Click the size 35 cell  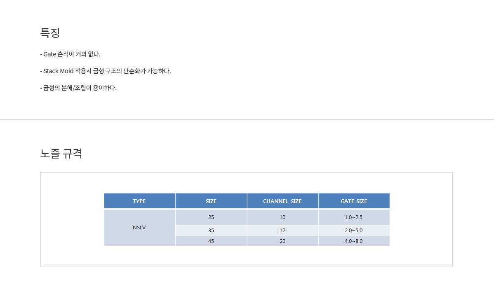(x=211, y=231)
